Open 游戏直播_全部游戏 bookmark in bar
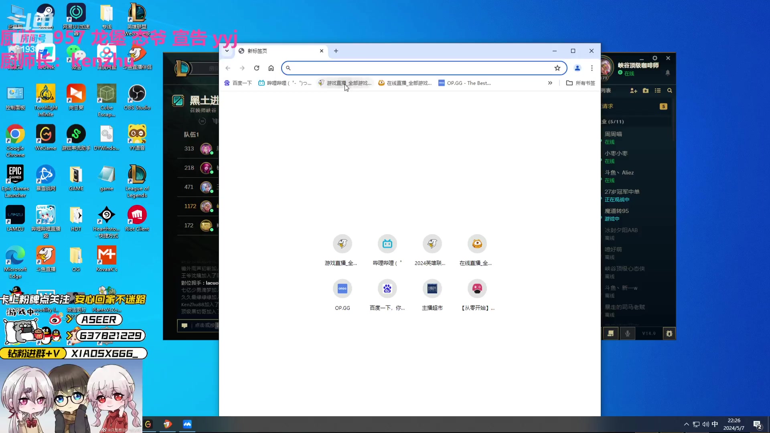770x433 pixels. [345, 83]
